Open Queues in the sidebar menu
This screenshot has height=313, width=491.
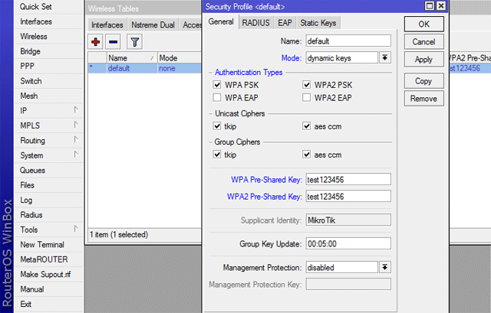click(x=48, y=170)
